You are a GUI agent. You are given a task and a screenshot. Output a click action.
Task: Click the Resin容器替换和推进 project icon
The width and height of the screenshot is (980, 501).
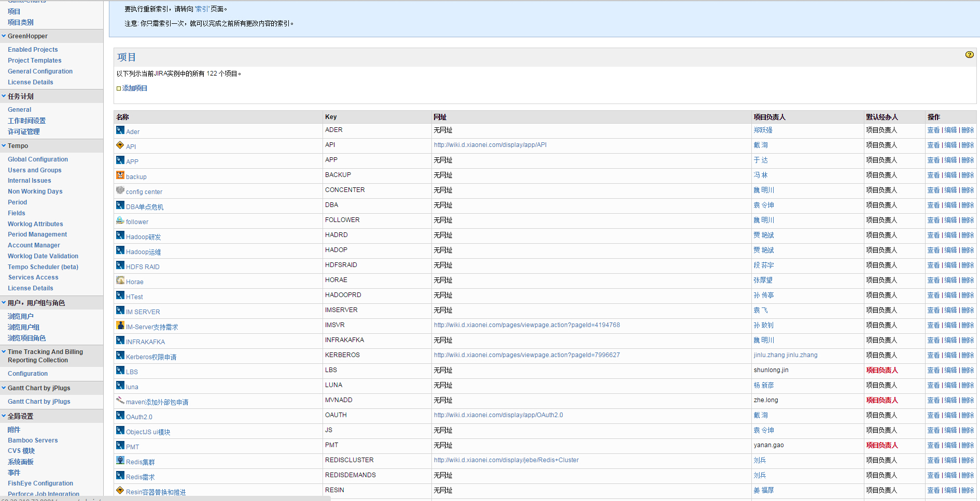point(120,491)
